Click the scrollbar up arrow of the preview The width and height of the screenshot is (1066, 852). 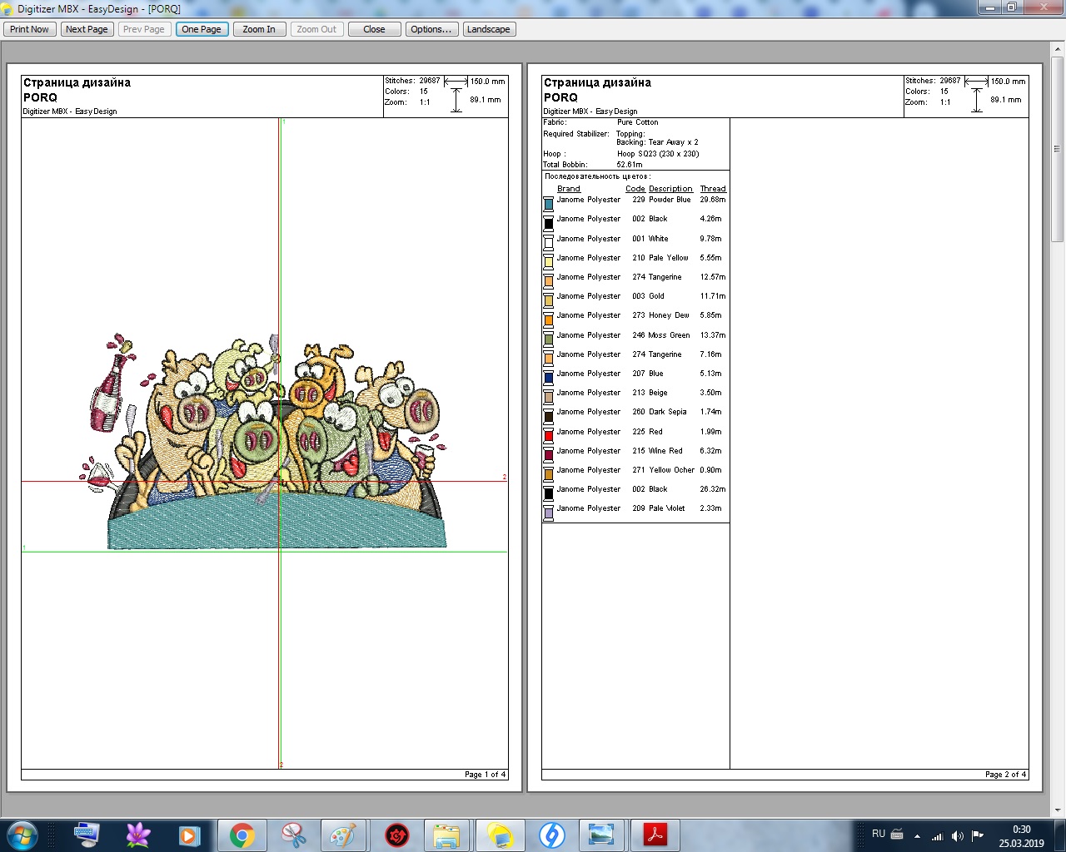[1059, 48]
